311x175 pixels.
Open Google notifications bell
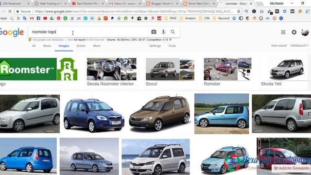pos(294,32)
